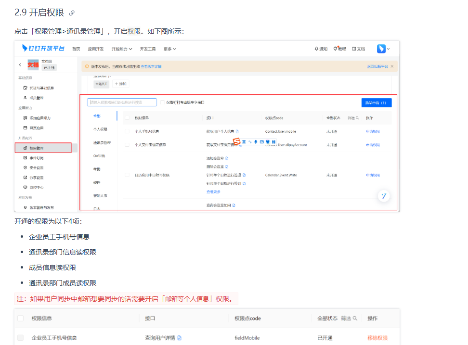
Task: Click the DingTalk Open Platform logo
Action: (x=43, y=49)
